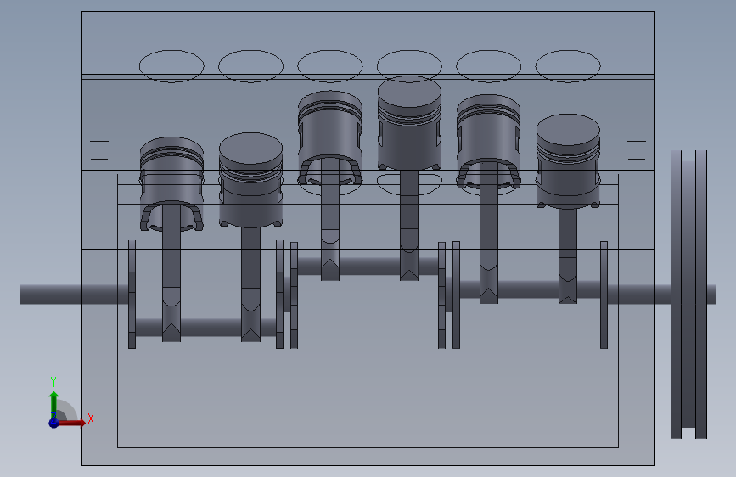The width and height of the screenshot is (736, 477).
Task: Select the large pulley wheel on the crankshaft end
Action: click(688, 295)
